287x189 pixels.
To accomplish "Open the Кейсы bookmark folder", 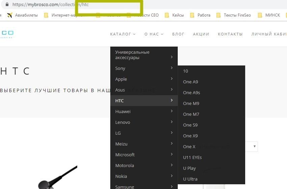I will click(174, 15).
